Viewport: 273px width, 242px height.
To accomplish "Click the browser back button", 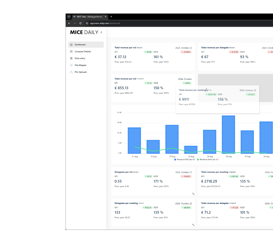I will coord(69,23).
